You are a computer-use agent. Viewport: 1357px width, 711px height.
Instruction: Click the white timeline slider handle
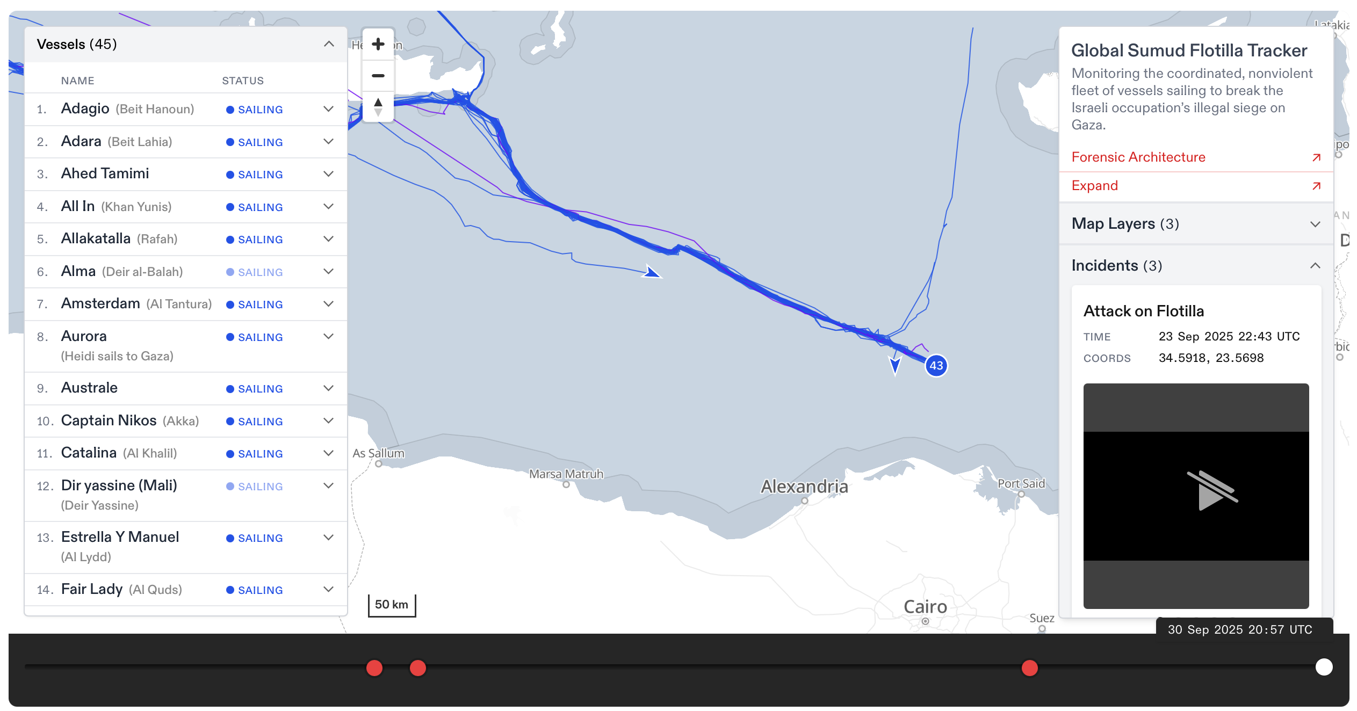[x=1324, y=667]
